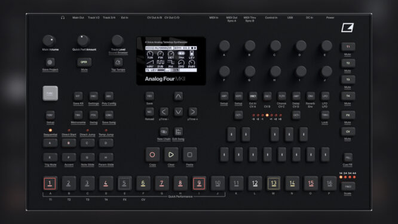Select track T4
398x224 pixels.
348,96
